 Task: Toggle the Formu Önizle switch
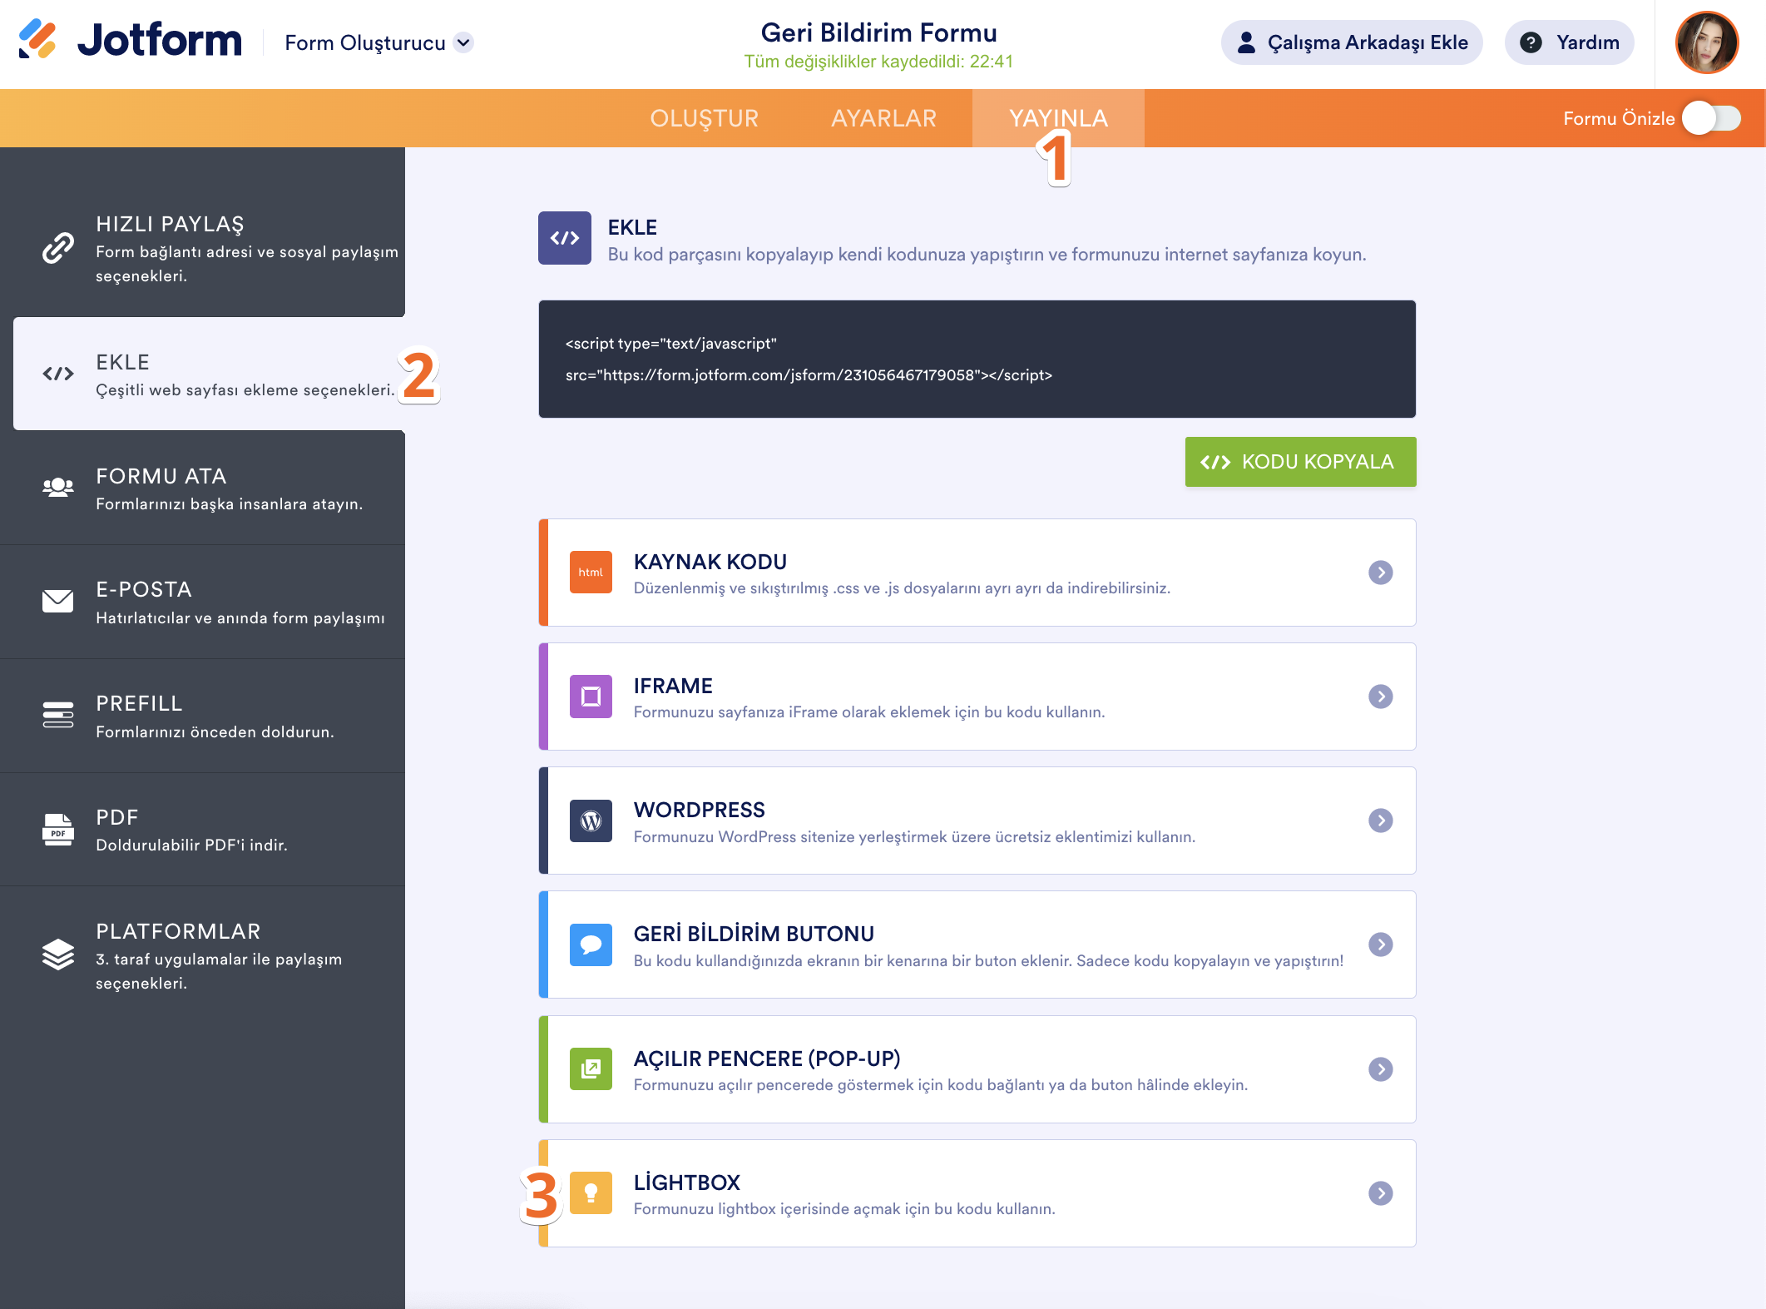click(x=1710, y=118)
